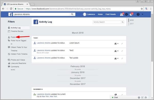Open chat settings gear icon

(139, 97)
